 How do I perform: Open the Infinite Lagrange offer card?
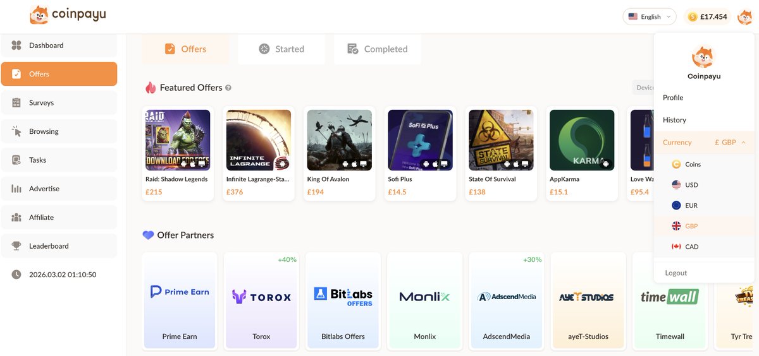[x=259, y=153]
